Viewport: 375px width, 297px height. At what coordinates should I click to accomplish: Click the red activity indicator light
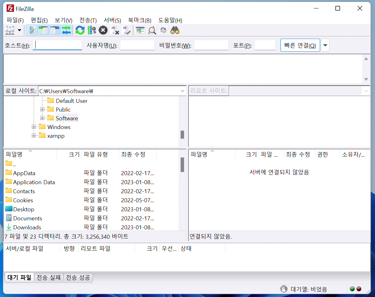coord(359,289)
